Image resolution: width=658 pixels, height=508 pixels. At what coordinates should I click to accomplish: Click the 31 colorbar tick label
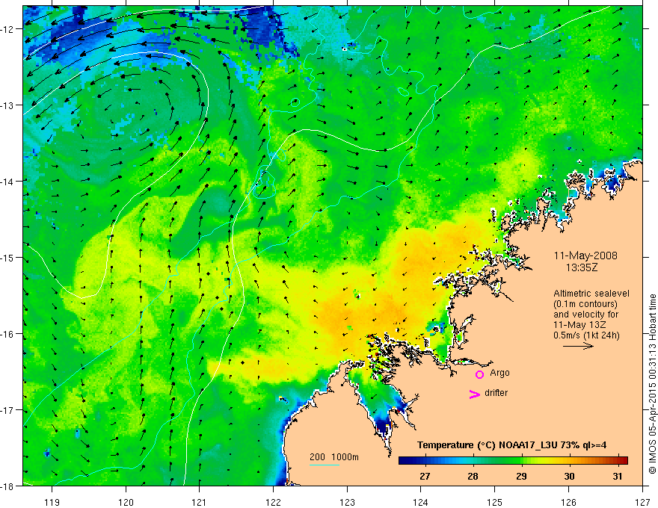pyautogui.click(x=618, y=477)
